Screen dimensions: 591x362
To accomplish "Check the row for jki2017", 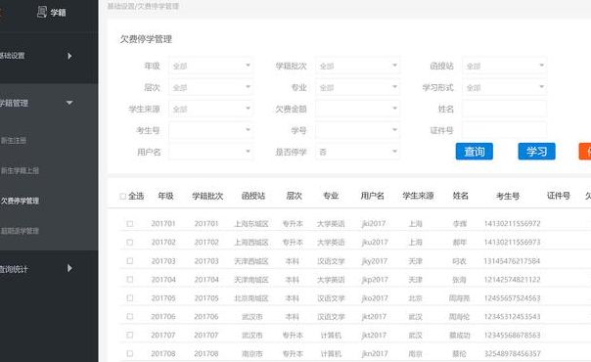I will point(130,224).
